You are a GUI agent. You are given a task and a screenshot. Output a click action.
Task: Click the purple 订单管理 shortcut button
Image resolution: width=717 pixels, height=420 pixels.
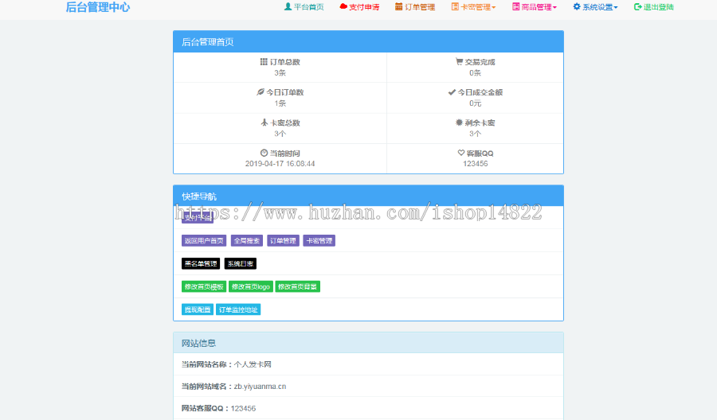point(283,240)
